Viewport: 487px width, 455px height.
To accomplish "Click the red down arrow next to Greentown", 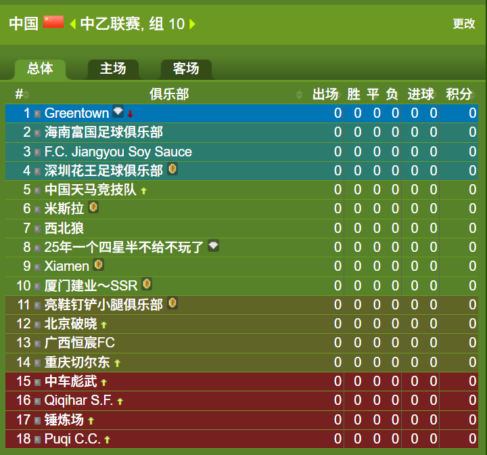I will (130, 114).
